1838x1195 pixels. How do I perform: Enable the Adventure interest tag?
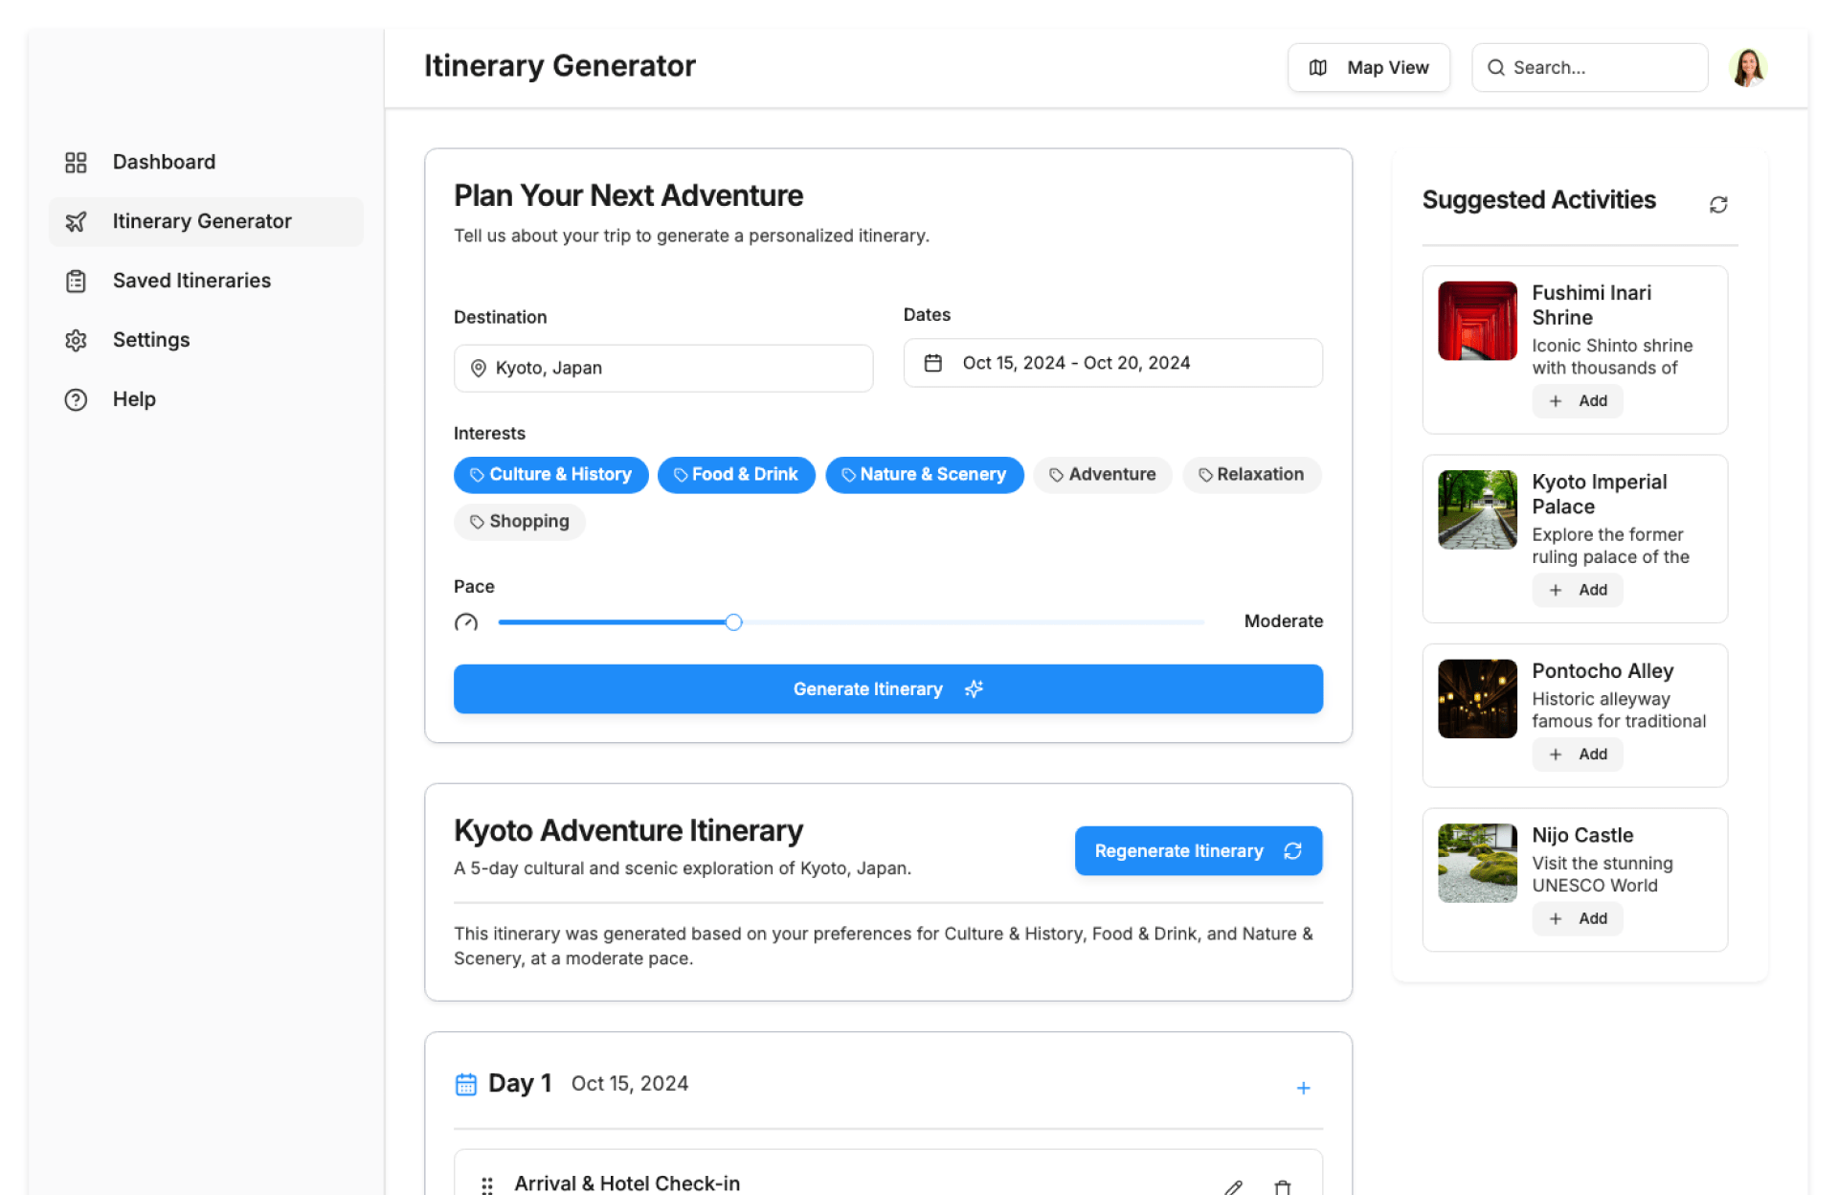click(x=1102, y=475)
